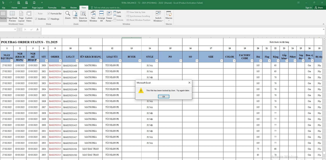
Task: Switch to the Home tab
Action: click(14, 8)
